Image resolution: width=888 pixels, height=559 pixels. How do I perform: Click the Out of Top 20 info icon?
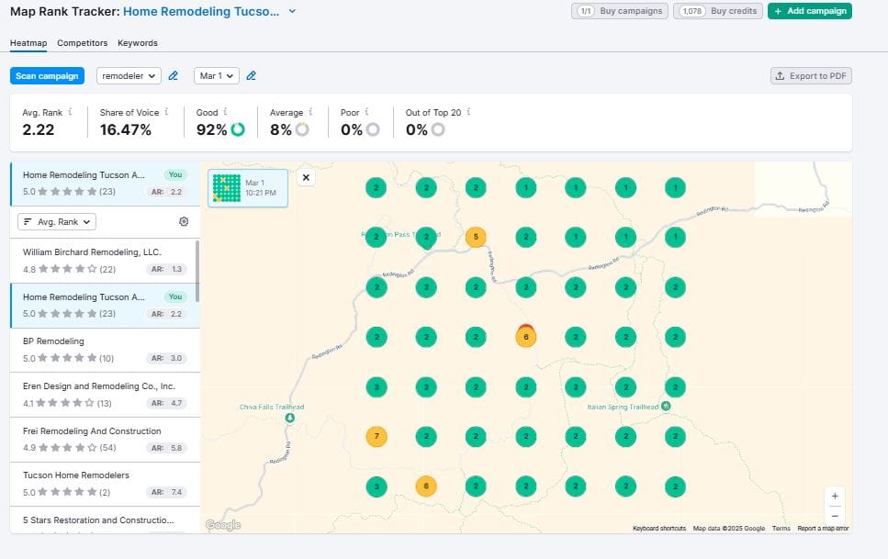pos(468,112)
